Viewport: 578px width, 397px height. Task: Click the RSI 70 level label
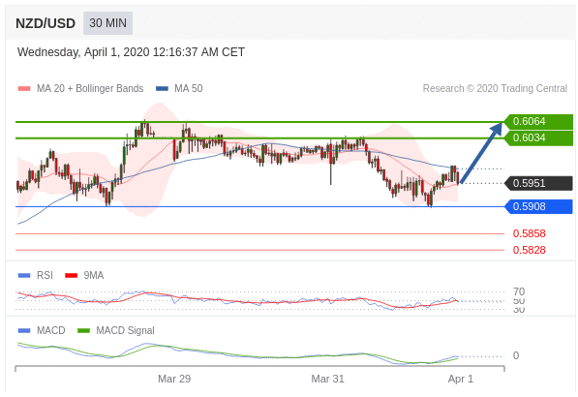point(519,291)
